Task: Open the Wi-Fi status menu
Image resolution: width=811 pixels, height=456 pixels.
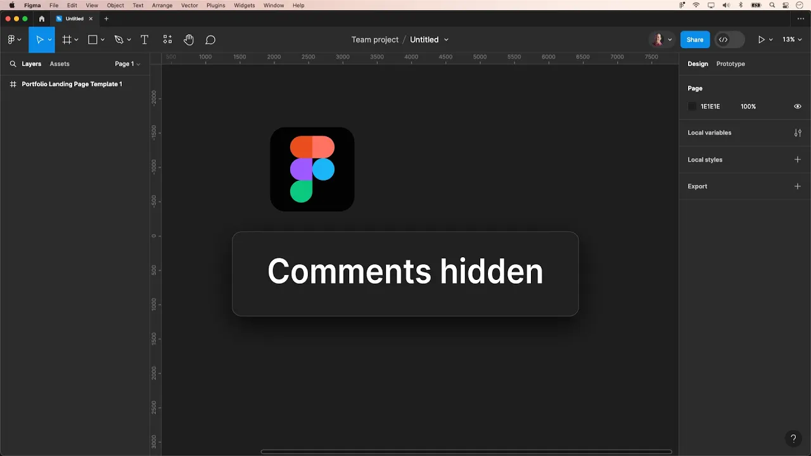Action: (x=696, y=5)
